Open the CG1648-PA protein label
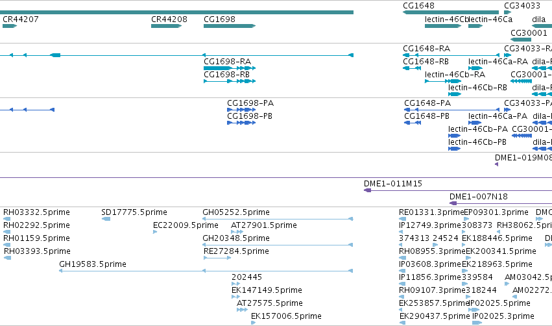This screenshot has width=552, height=326. pos(427,103)
